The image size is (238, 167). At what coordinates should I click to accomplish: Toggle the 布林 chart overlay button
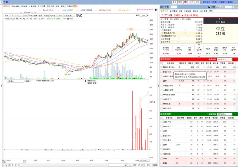[x=31, y=15]
